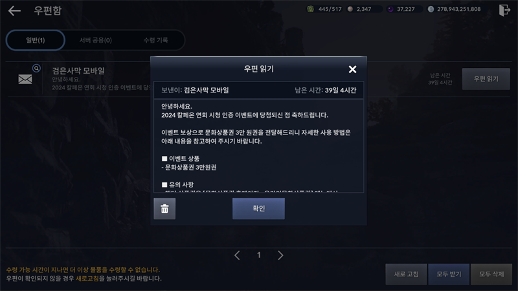Go to the next mail page arrow
Viewport: 518px width, 291px height.
(x=280, y=255)
